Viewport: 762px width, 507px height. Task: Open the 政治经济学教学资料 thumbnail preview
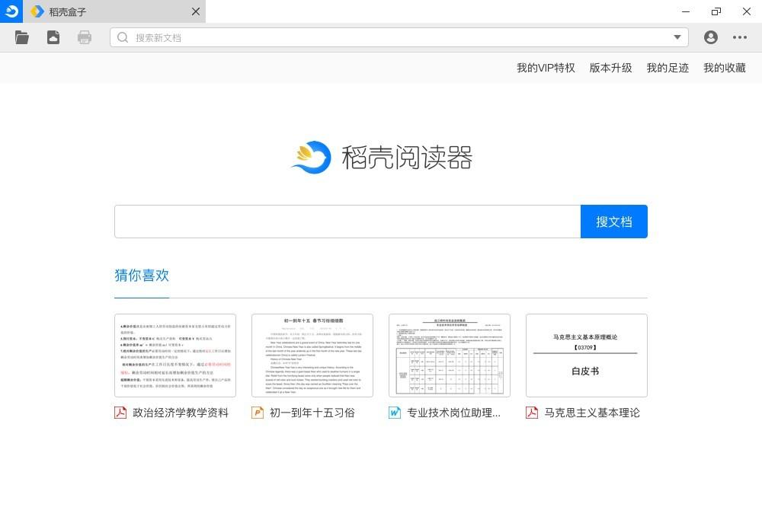click(x=175, y=356)
